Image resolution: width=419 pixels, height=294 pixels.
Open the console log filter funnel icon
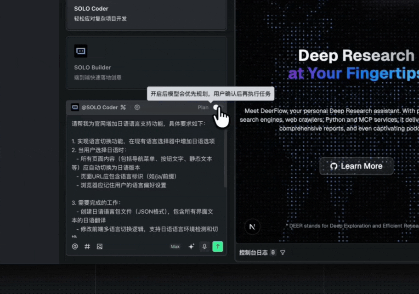point(283,253)
